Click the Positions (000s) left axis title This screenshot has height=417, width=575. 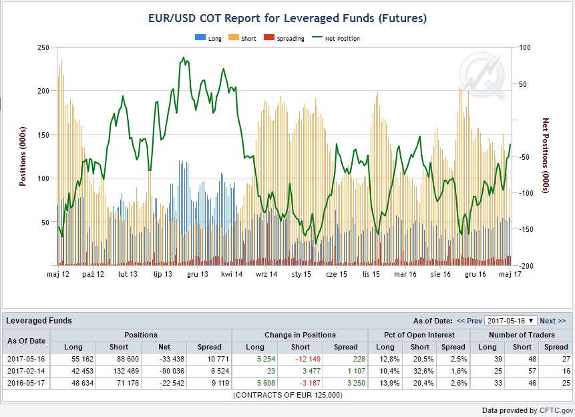pos(22,156)
